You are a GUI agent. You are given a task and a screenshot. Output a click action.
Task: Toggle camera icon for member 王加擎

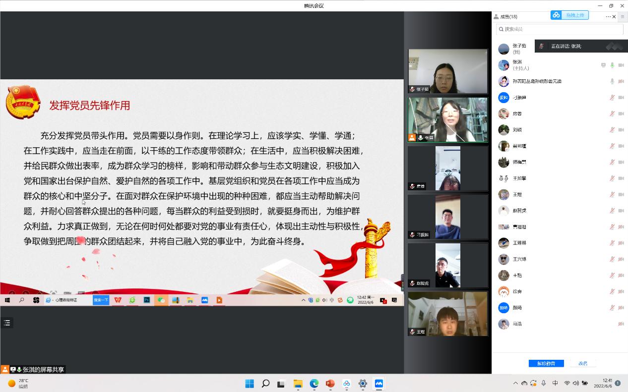[x=621, y=178]
